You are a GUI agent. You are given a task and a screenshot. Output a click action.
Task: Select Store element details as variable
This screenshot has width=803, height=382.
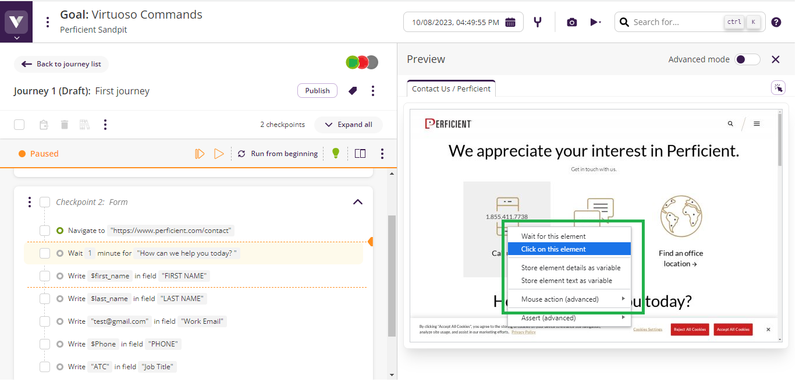click(569, 268)
